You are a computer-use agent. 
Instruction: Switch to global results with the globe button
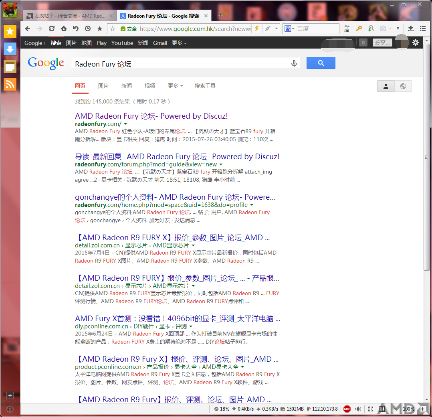[x=403, y=86]
